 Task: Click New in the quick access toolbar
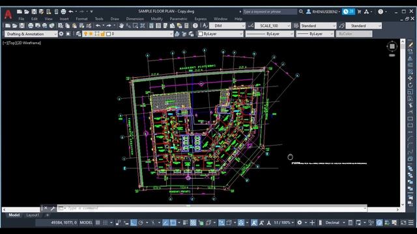pyautogui.click(x=20, y=12)
